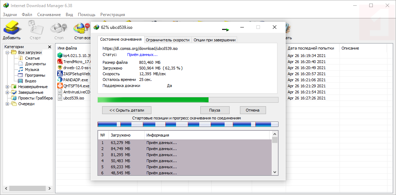Select connection row with 63,279 МБ
This screenshot has width=396, height=195.
pos(185,143)
